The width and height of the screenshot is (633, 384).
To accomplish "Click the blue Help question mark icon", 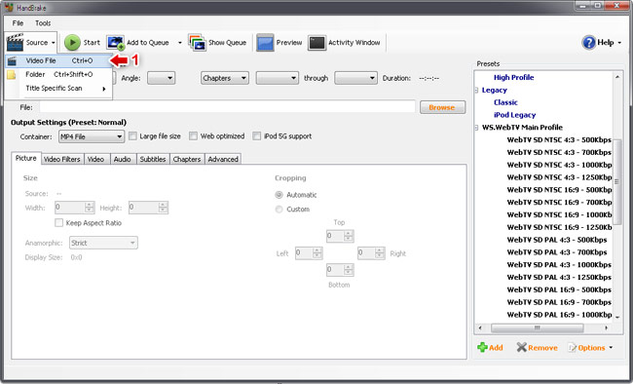I will click(x=589, y=42).
